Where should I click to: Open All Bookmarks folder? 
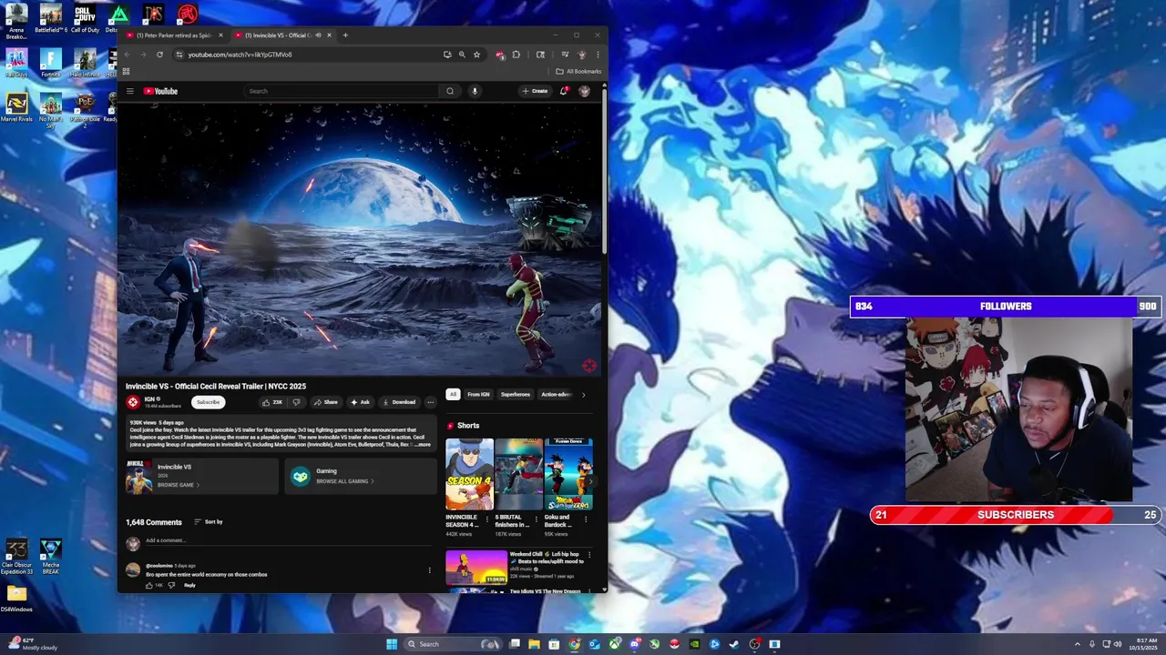click(578, 71)
